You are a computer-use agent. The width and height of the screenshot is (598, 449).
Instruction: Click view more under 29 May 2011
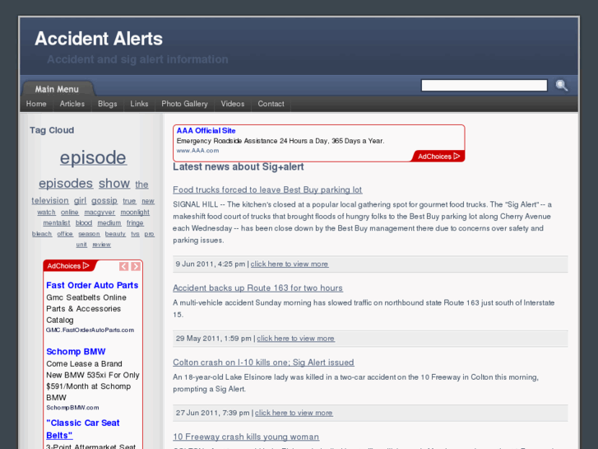296,339
